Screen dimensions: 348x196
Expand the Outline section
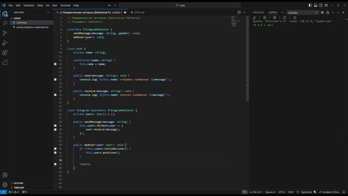coord(31,183)
